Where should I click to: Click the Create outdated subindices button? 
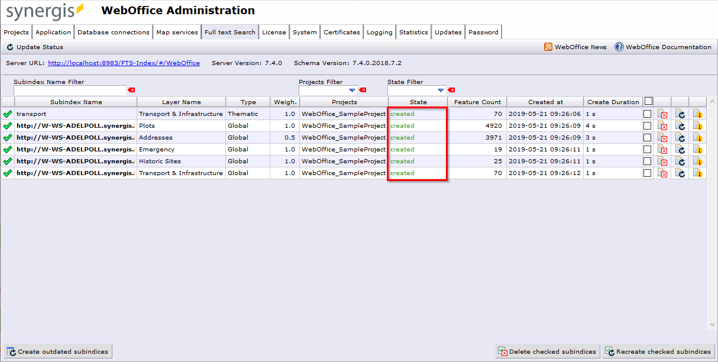pyautogui.click(x=57, y=351)
